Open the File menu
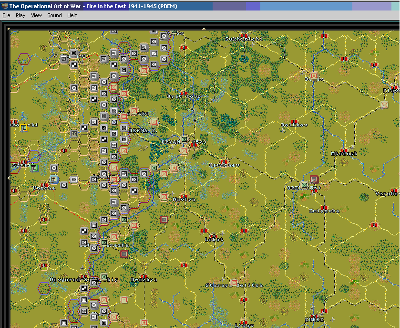Viewport: 400px width, 328px height. [6, 16]
